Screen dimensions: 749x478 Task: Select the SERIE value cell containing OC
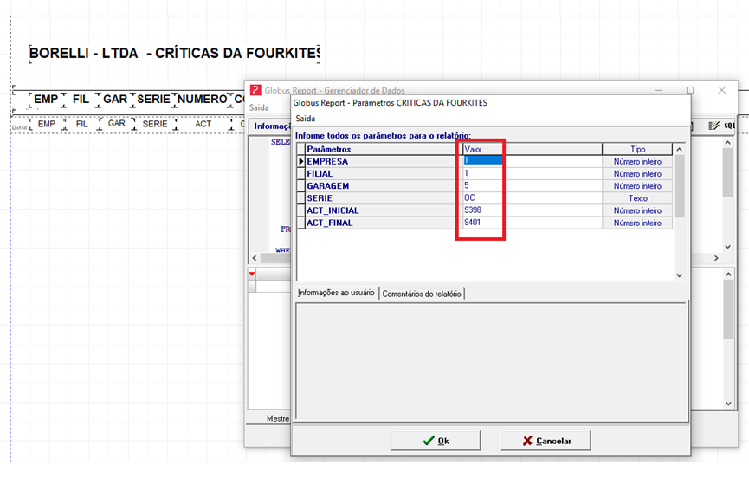click(533, 198)
